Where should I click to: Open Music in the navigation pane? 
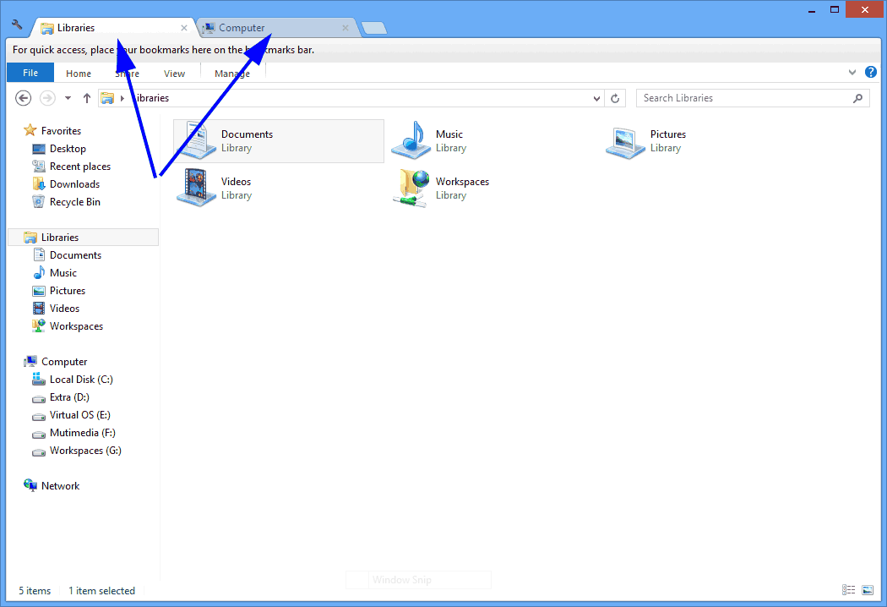[x=63, y=273]
